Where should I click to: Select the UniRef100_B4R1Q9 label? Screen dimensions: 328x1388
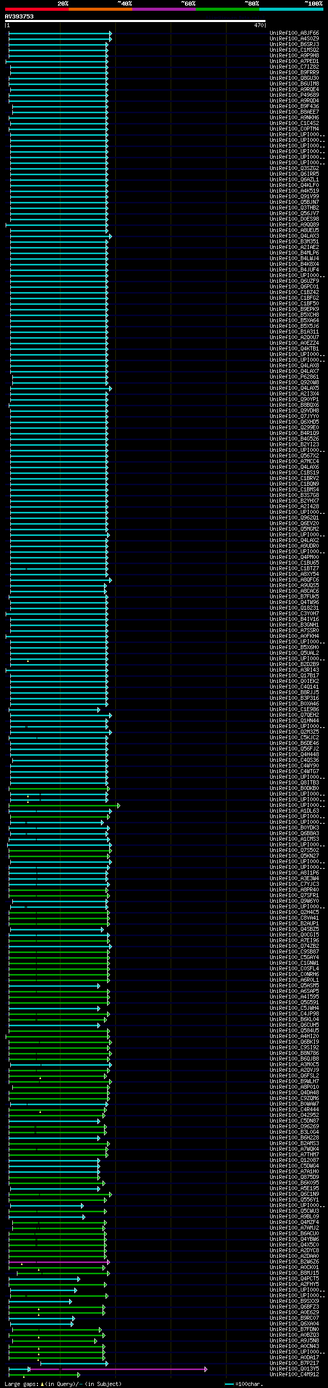click(x=294, y=433)
